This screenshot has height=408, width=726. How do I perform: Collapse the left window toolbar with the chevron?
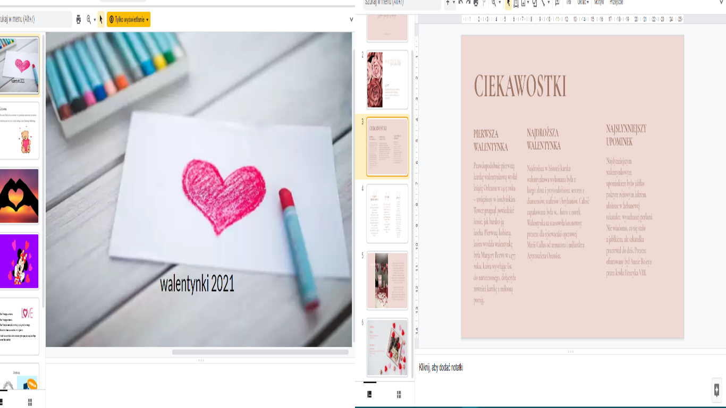point(351,20)
